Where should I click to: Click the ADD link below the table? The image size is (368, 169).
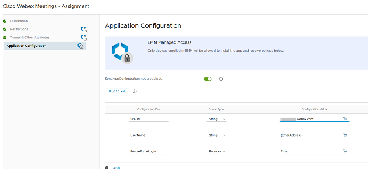117,168
